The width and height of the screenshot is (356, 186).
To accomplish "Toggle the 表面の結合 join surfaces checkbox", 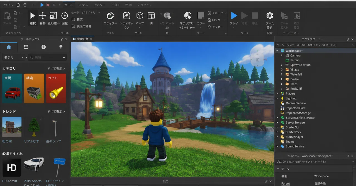I will [73, 26].
